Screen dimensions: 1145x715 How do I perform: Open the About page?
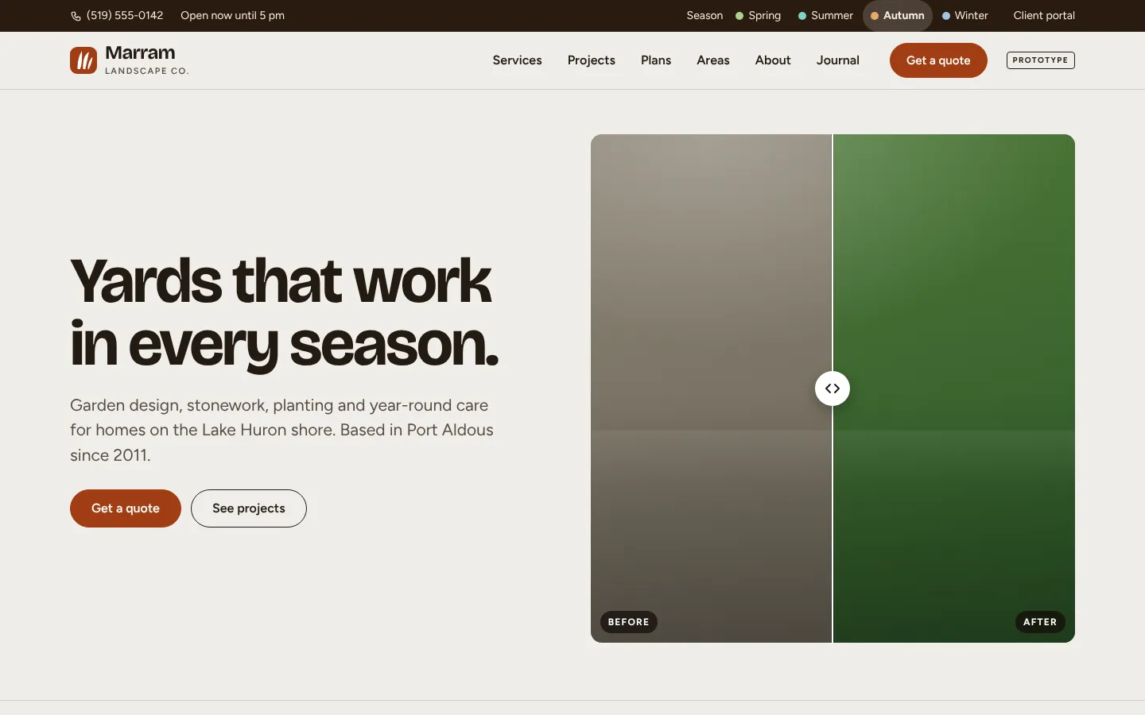point(773,60)
